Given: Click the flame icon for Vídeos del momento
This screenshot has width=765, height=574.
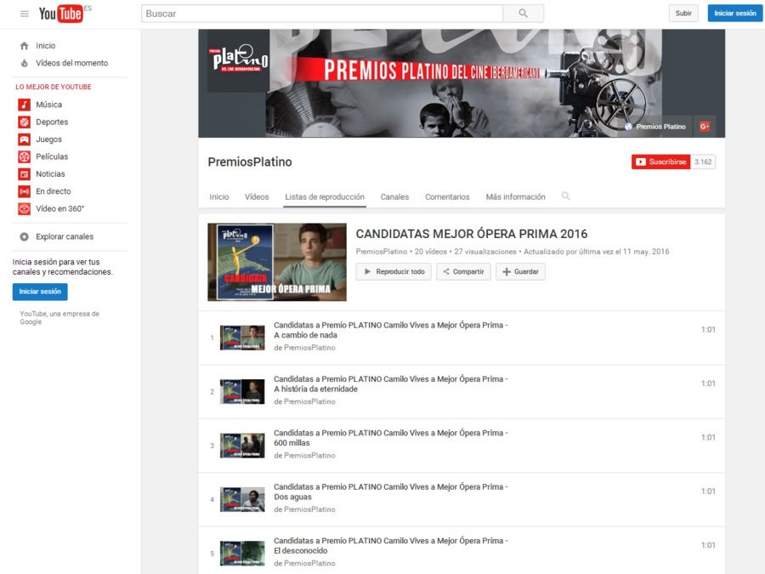Looking at the screenshot, I should (x=24, y=63).
